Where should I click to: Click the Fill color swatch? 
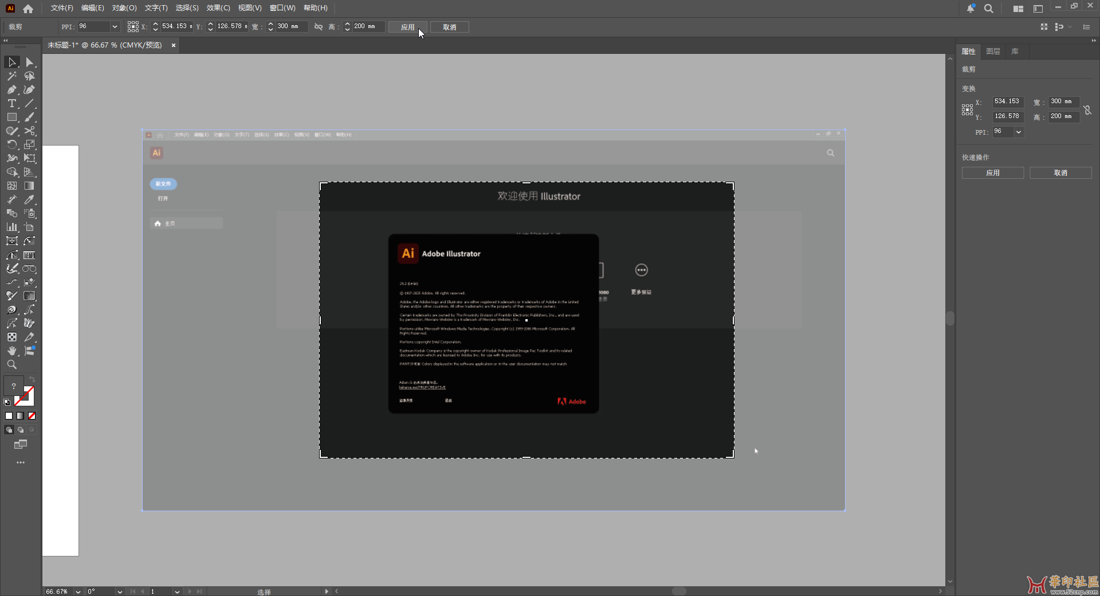click(x=14, y=386)
